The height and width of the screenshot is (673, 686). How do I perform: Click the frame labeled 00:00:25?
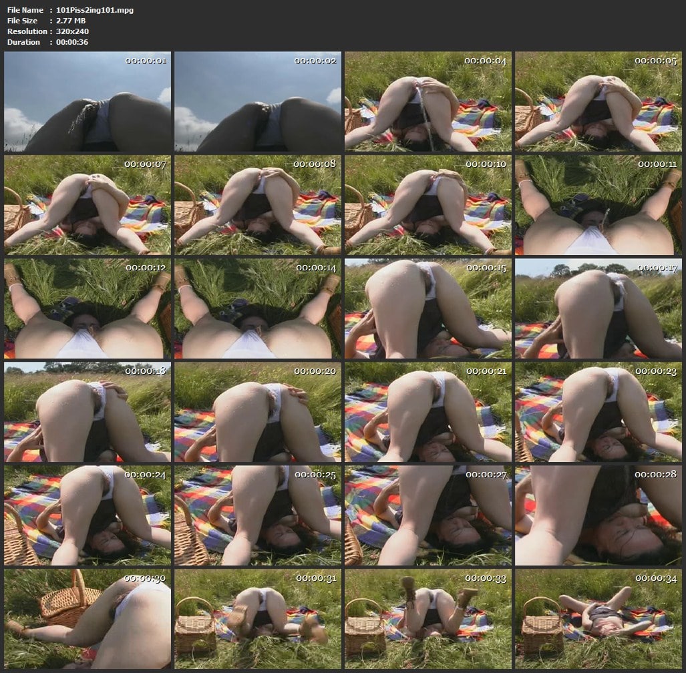pyautogui.click(x=258, y=515)
